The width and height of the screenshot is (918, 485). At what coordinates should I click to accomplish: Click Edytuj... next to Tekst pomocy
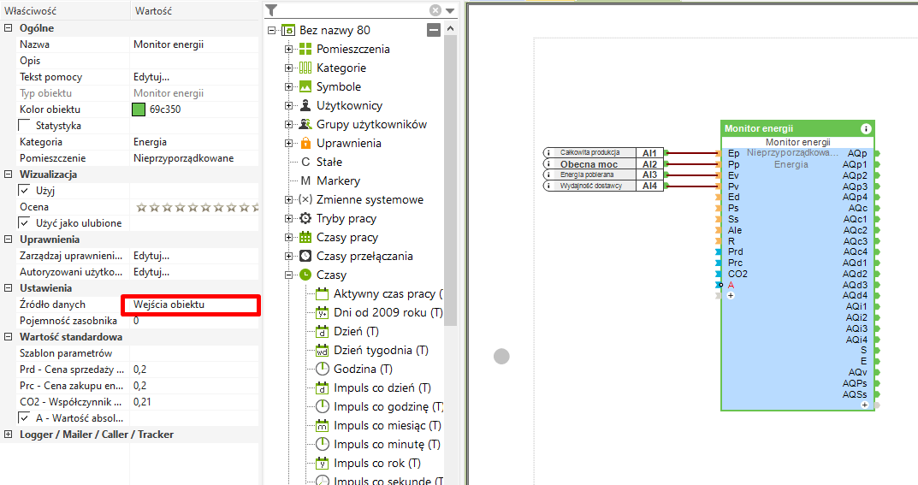(x=151, y=77)
